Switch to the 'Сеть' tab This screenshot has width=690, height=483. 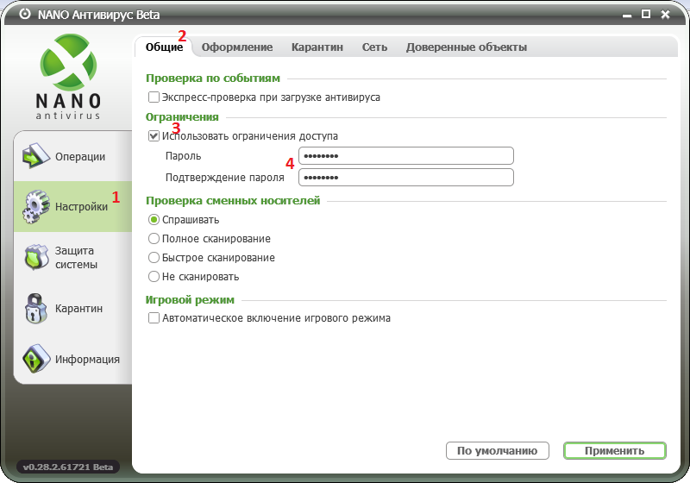point(374,47)
